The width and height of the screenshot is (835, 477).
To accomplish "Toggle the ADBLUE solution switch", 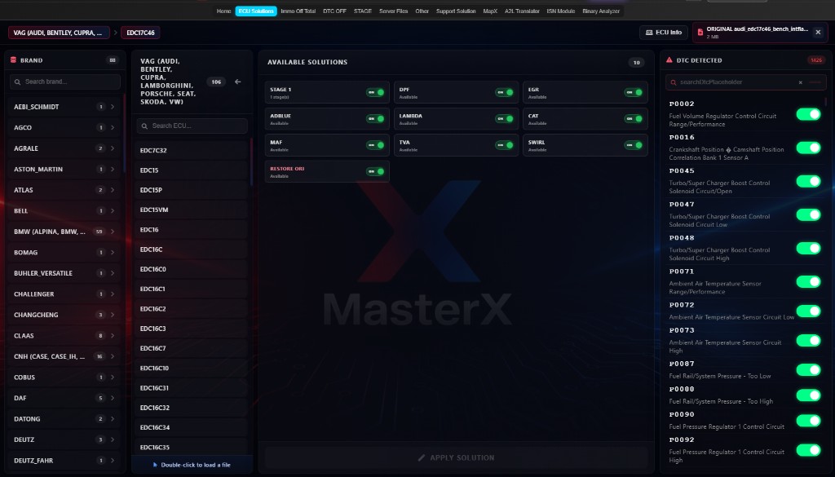I will [x=375, y=119].
